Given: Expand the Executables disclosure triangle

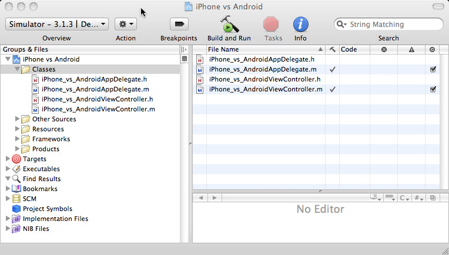Looking at the screenshot, I should click(8, 169).
